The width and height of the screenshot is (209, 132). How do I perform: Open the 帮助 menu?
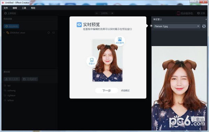click(x=33, y=8)
